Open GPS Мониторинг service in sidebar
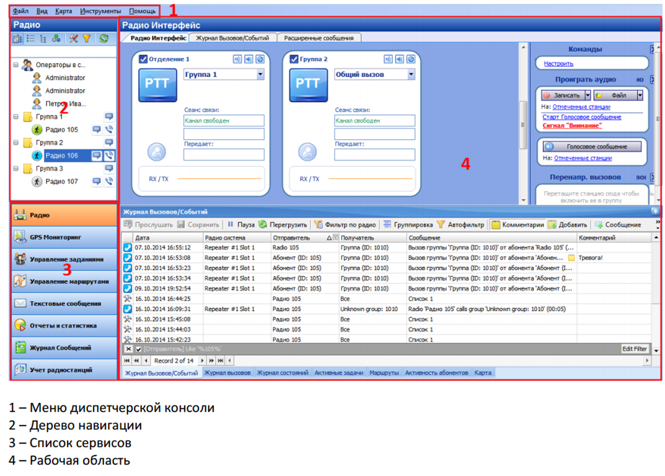665x476 pixels. pos(63,237)
